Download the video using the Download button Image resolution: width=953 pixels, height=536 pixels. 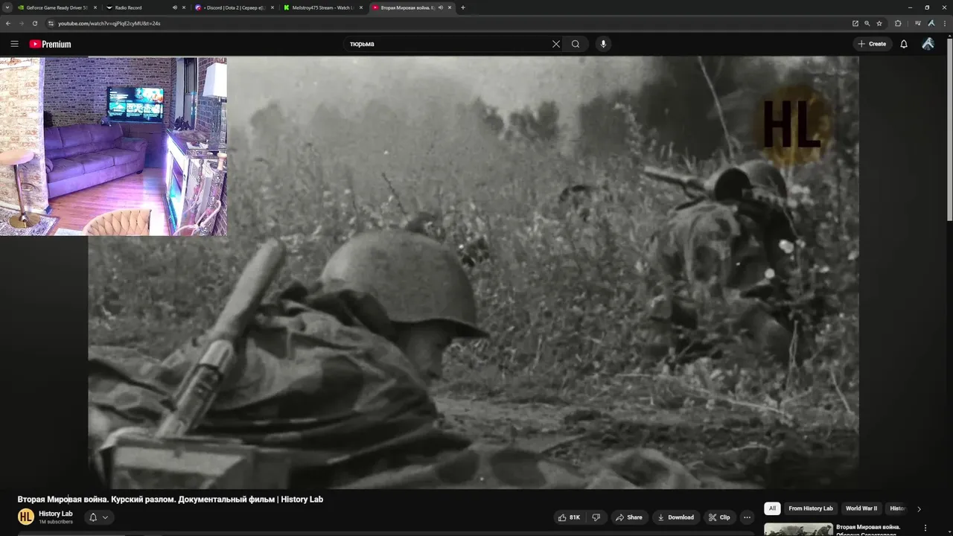675,517
